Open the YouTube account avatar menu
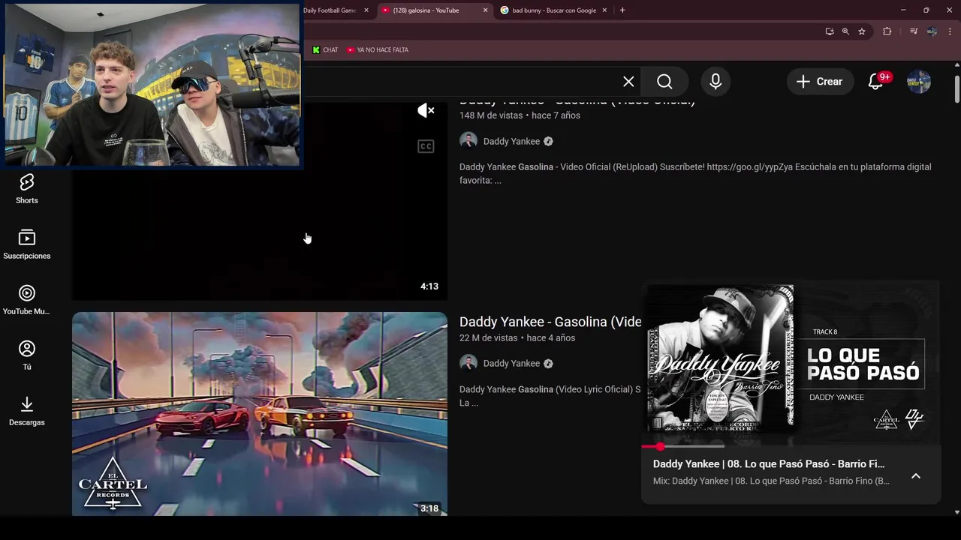The height and width of the screenshot is (540, 961). pyautogui.click(x=919, y=82)
